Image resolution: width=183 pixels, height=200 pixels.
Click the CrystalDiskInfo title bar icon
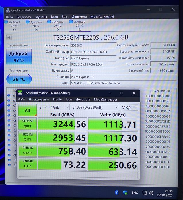[8, 10]
